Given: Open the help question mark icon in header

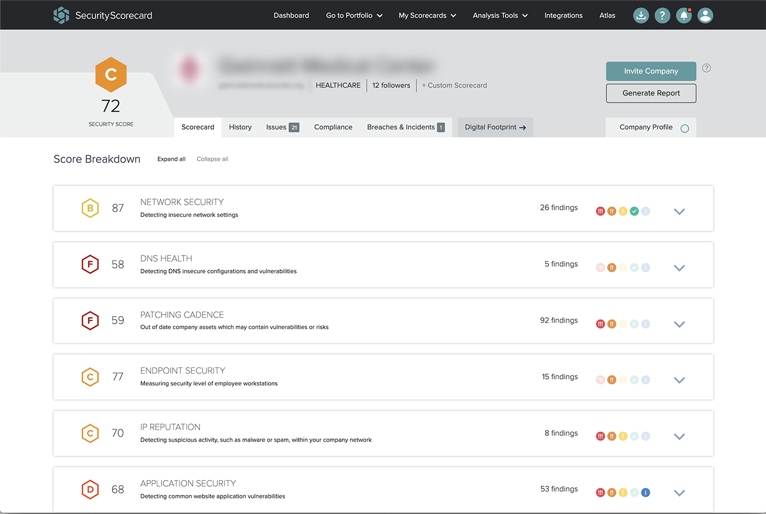Looking at the screenshot, I should point(662,15).
